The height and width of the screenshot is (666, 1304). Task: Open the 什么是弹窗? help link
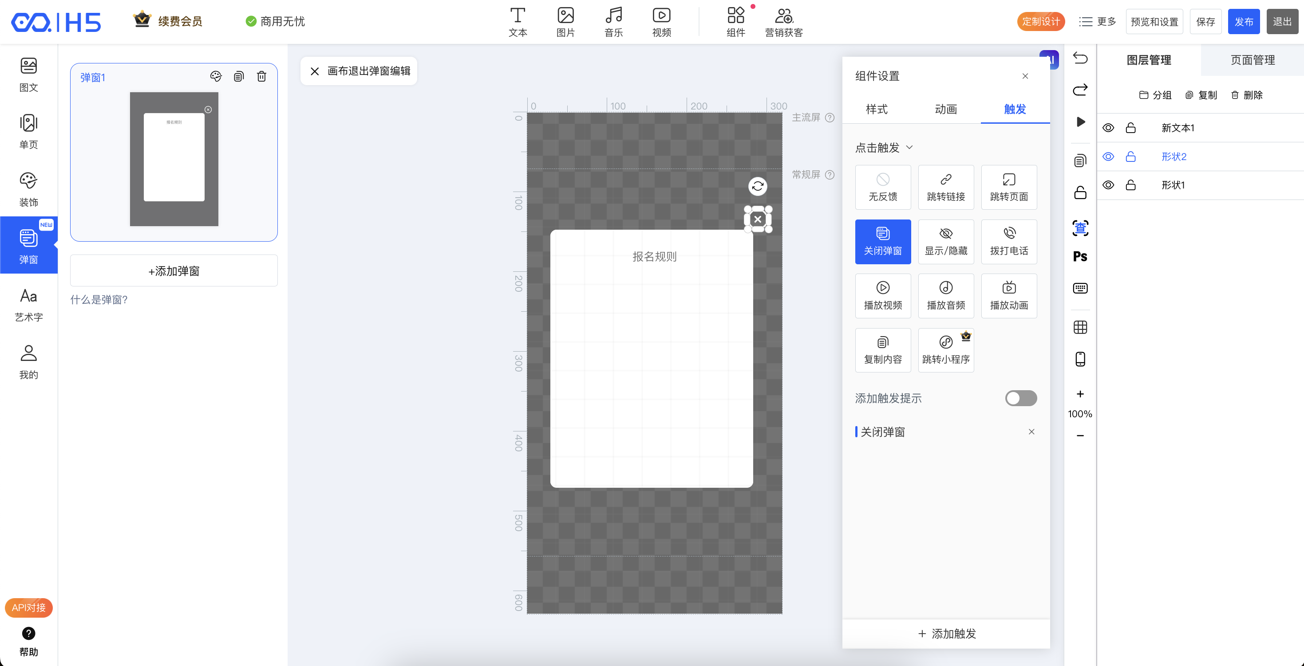coord(99,300)
